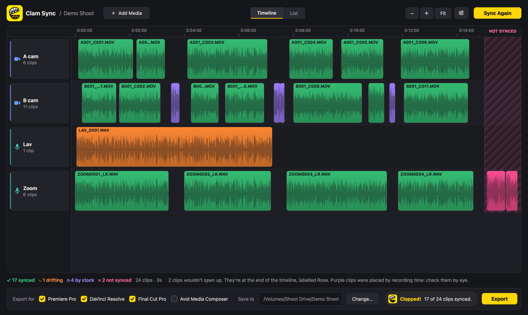Open the Demo Shoot project breadcrumb
The width and height of the screenshot is (528, 315).
(x=79, y=13)
